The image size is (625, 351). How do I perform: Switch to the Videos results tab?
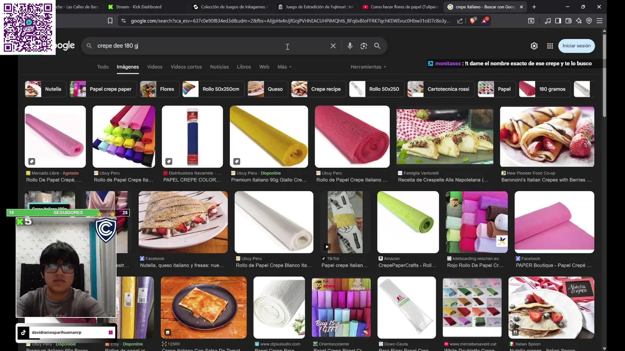pyautogui.click(x=155, y=67)
